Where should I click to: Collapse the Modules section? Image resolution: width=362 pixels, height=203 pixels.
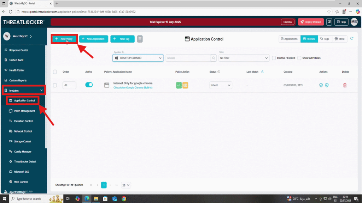pos(24,91)
